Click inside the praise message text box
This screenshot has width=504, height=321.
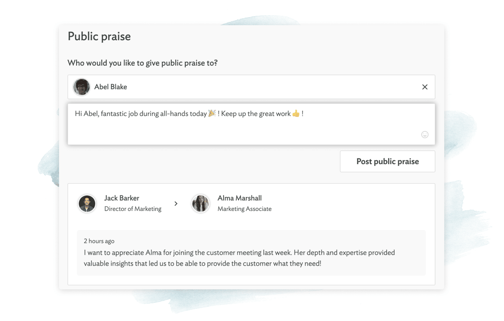[x=251, y=124]
